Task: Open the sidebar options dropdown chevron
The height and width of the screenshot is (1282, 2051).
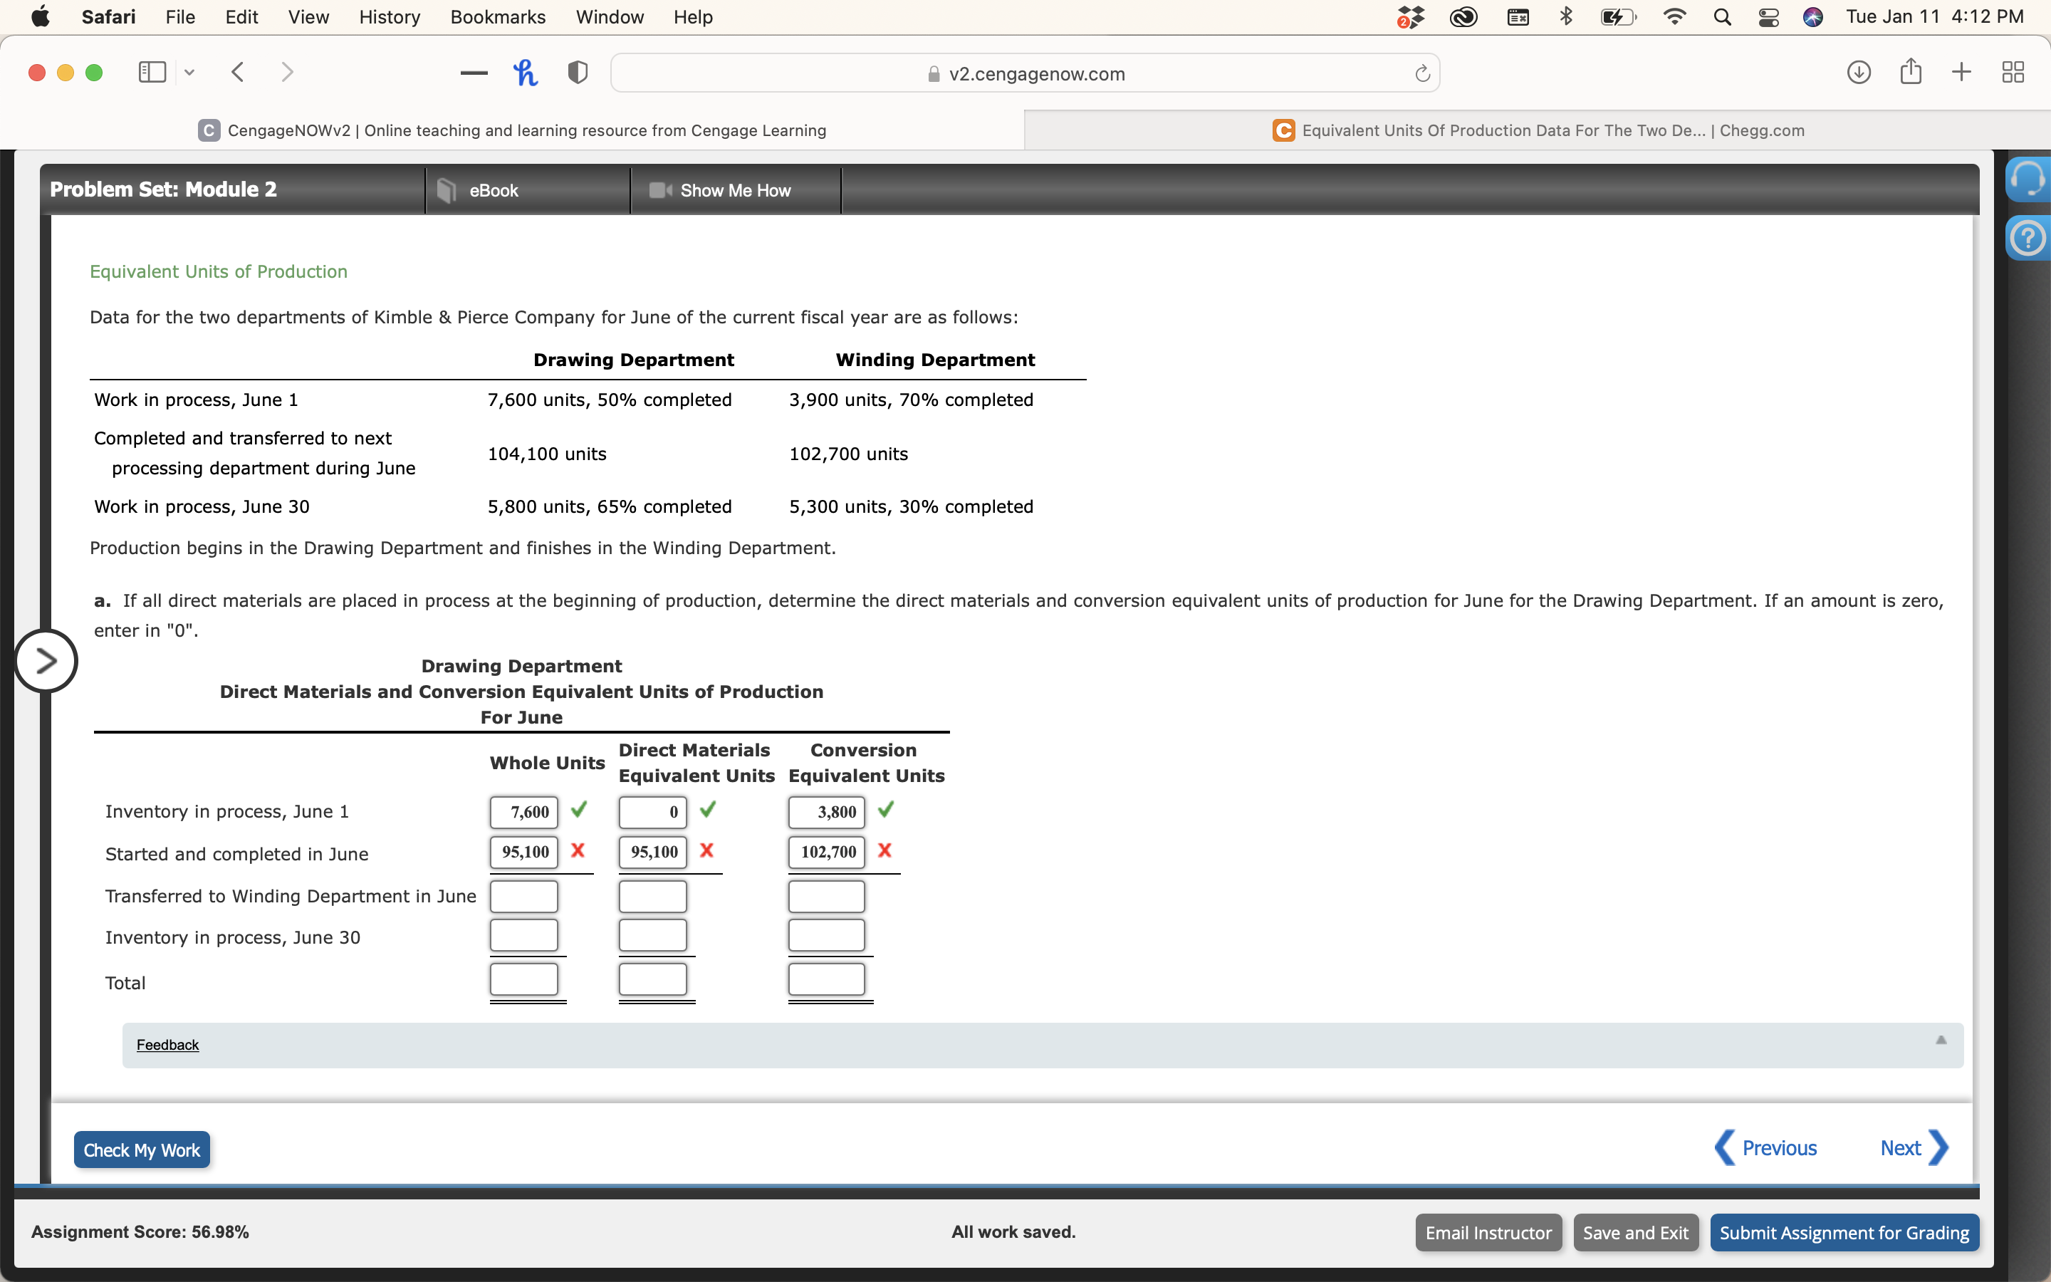Action: [188, 72]
